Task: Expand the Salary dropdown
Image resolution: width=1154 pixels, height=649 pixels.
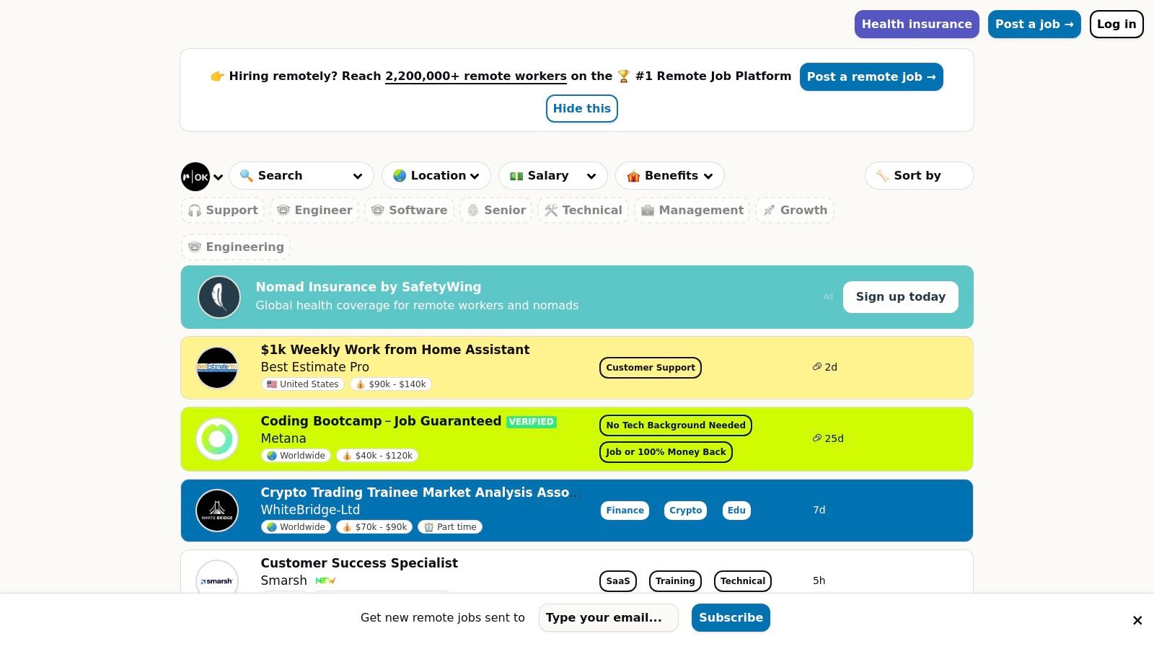Action: pos(552,175)
